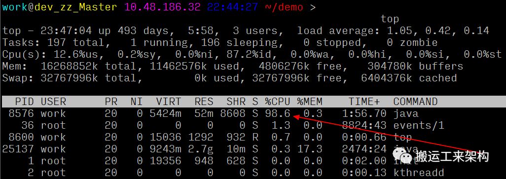
Task: Click '32767996k total' swap value
Action: pos(89,78)
